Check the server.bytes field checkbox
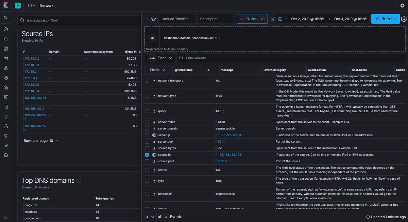This screenshot has height=222, width=408. tap(147, 122)
